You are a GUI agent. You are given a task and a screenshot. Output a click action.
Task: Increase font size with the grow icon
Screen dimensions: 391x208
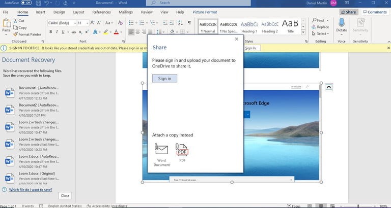[93, 23]
